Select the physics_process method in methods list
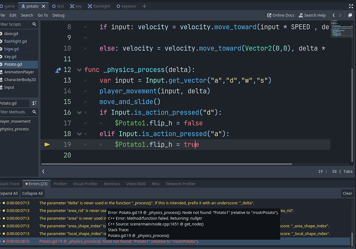Image resolution: width=356 pixels, height=249 pixels. click(x=14, y=130)
